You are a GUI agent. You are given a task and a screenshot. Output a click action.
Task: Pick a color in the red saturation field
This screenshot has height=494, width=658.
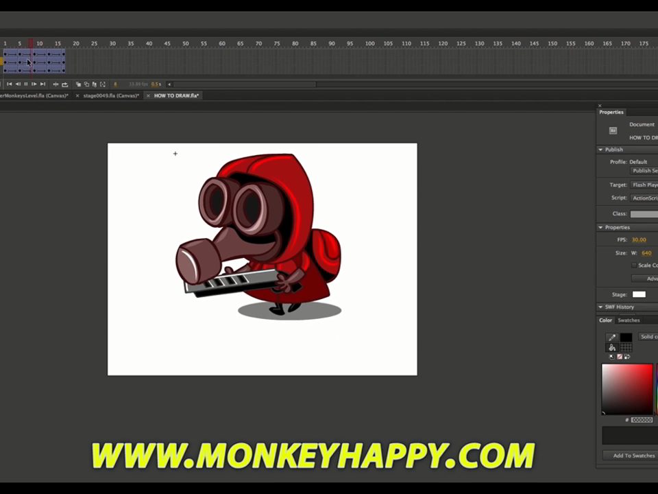tap(627, 389)
